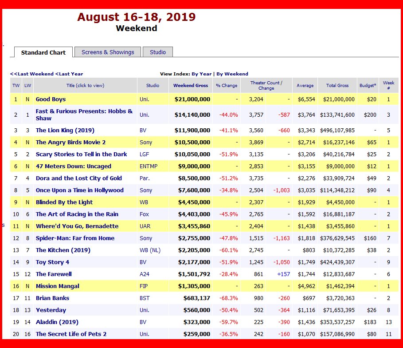Go to Last Weekend link
This screenshot has height=348, width=403.
point(32,74)
